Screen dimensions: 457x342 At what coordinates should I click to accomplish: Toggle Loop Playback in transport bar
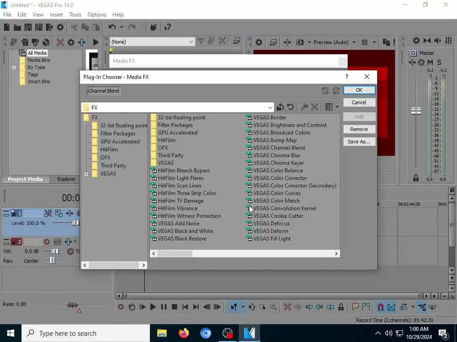click(x=132, y=307)
